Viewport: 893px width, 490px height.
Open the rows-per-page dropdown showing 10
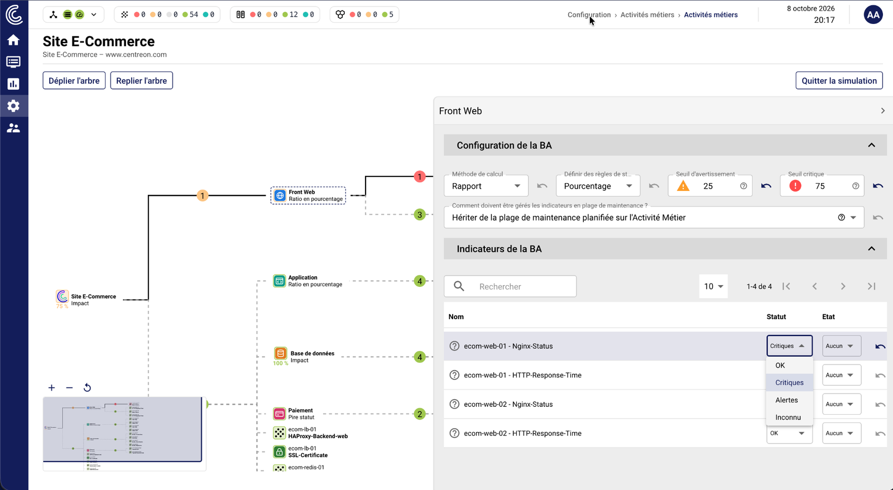pyautogui.click(x=713, y=286)
